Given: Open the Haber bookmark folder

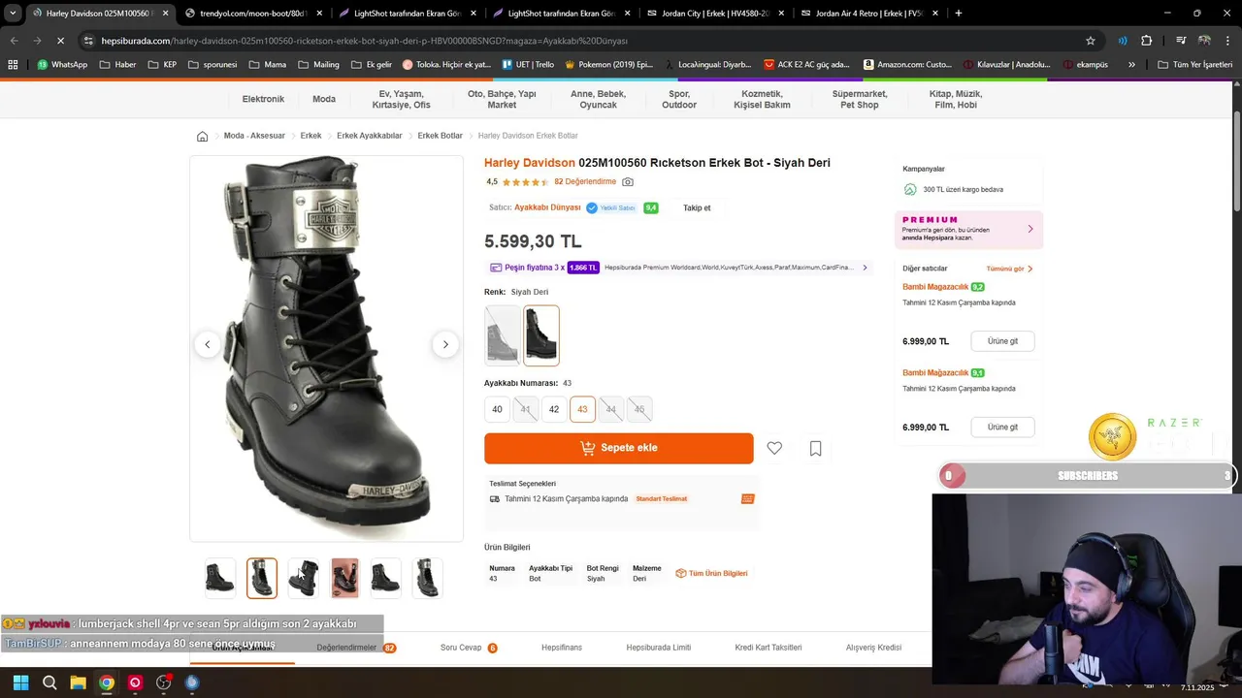Looking at the screenshot, I should 117,65.
